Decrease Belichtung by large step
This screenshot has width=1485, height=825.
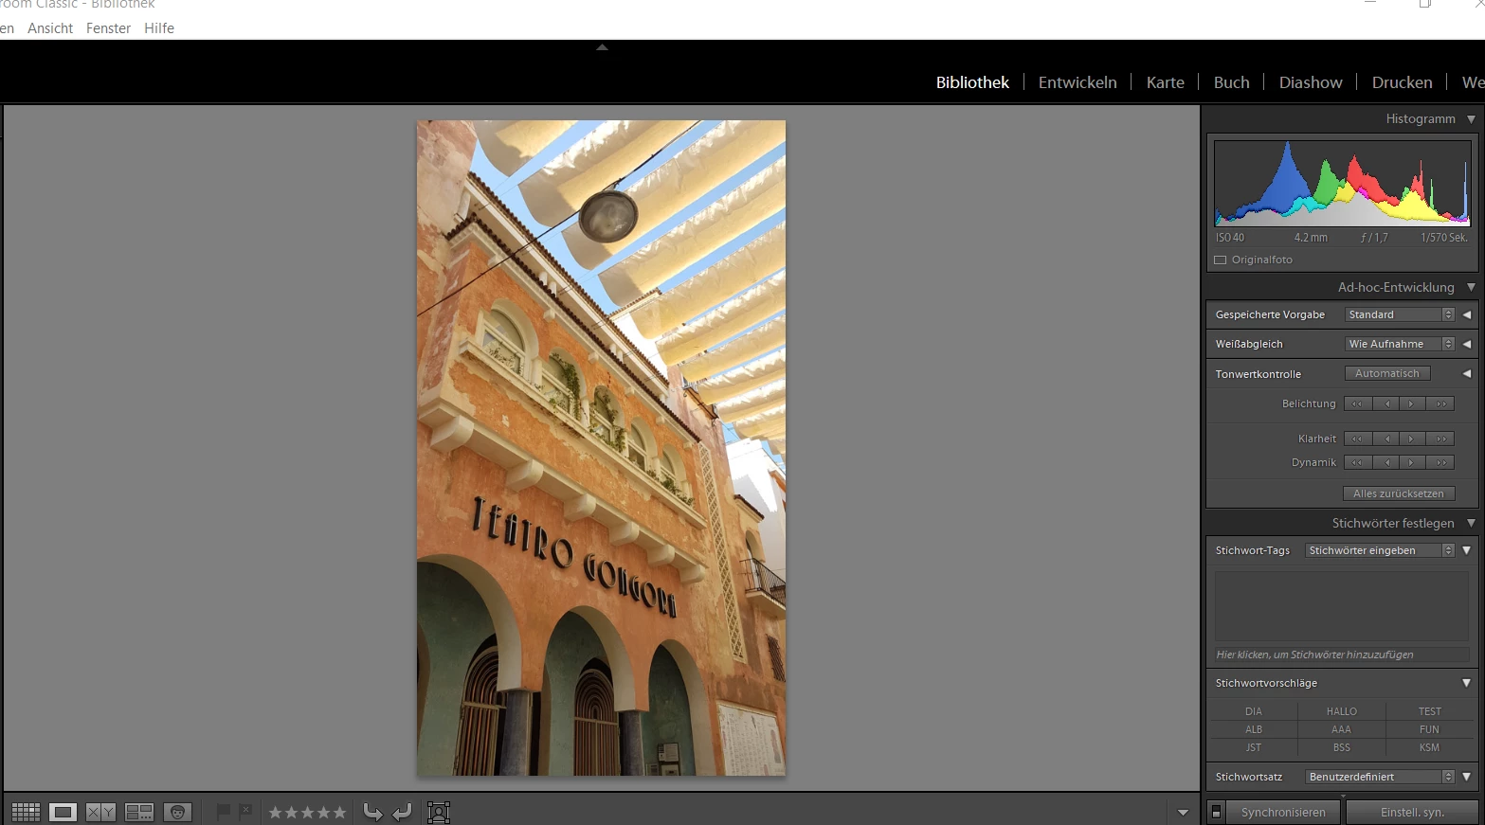point(1357,404)
